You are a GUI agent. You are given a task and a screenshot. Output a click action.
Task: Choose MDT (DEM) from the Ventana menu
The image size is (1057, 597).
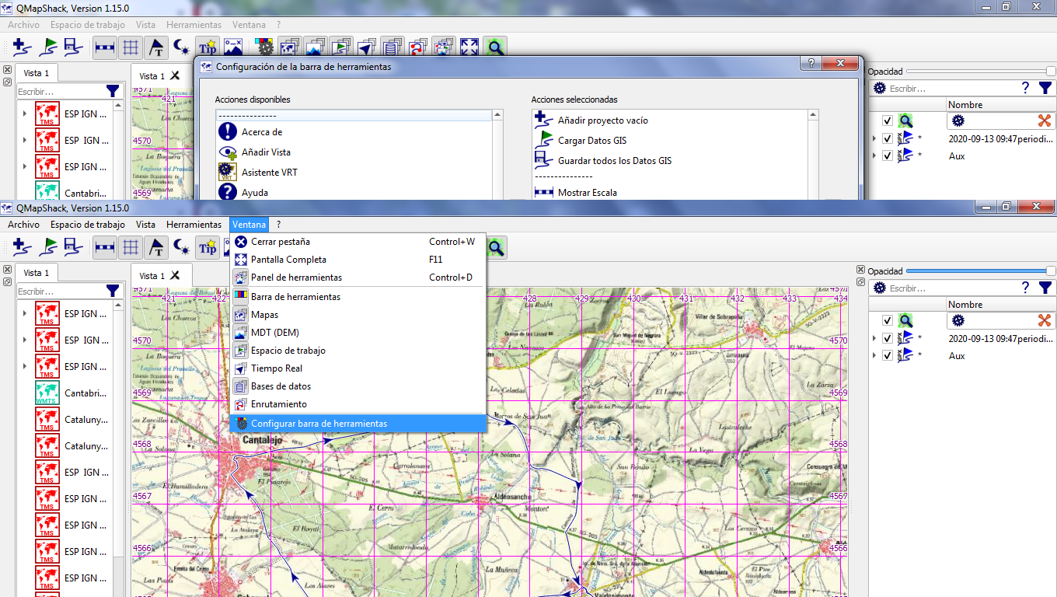358,333
